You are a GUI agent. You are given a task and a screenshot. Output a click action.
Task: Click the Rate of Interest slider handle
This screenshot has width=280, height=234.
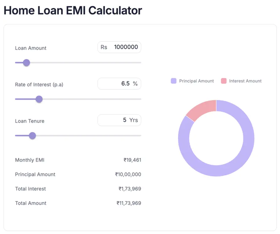39,99
